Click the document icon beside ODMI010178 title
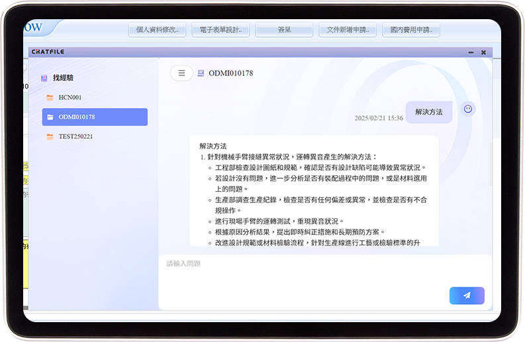This screenshot has width=525, height=342. 201,73
